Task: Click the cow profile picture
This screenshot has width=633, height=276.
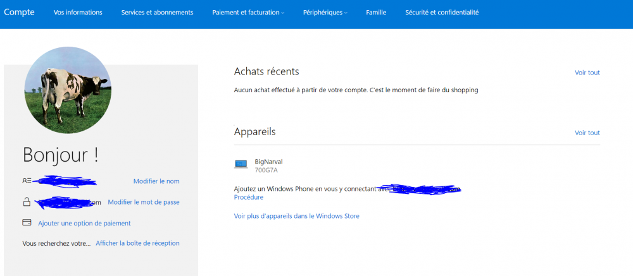Action: [x=68, y=90]
